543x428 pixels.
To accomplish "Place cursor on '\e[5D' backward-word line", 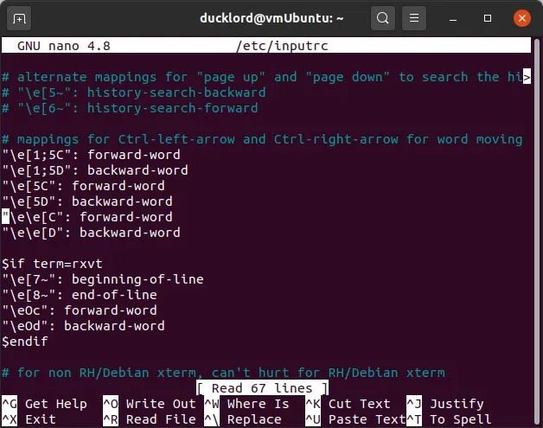I will [x=87, y=201].
